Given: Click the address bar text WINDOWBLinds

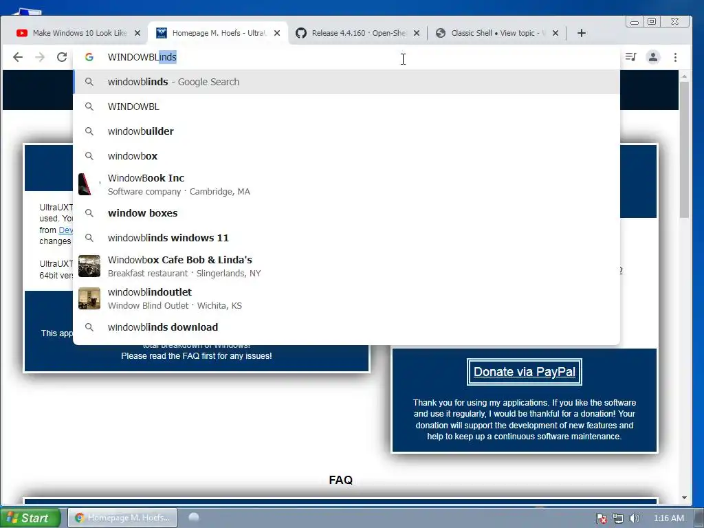Looking at the screenshot, I should (x=142, y=57).
